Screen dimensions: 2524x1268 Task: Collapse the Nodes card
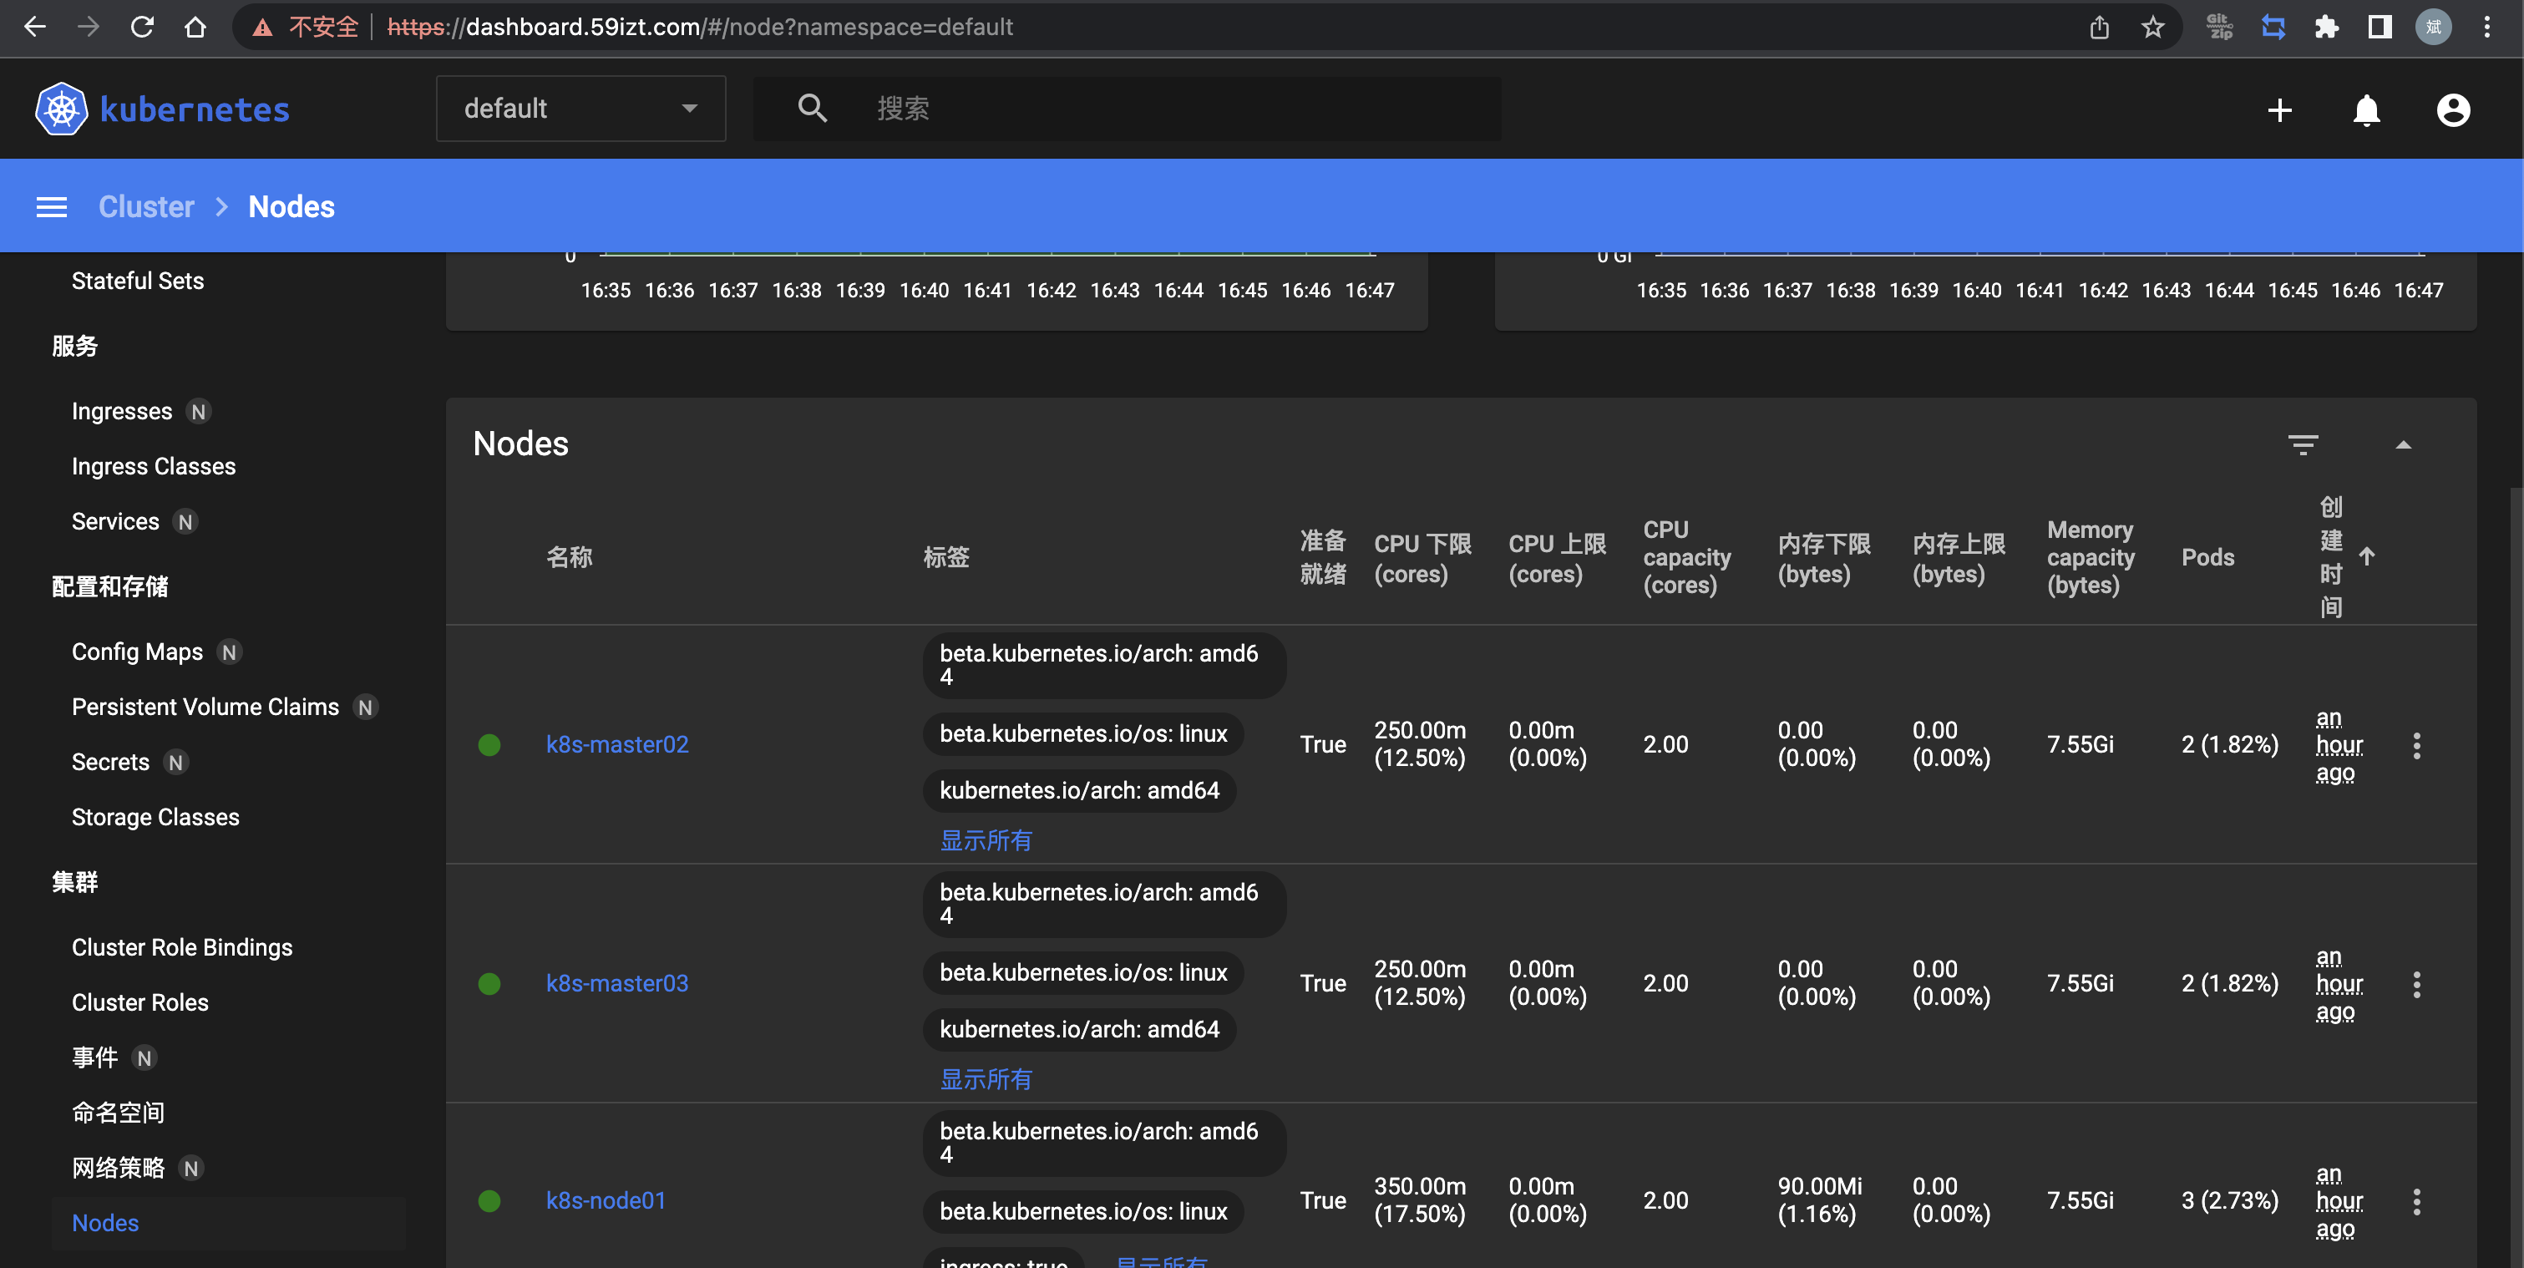point(2403,445)
